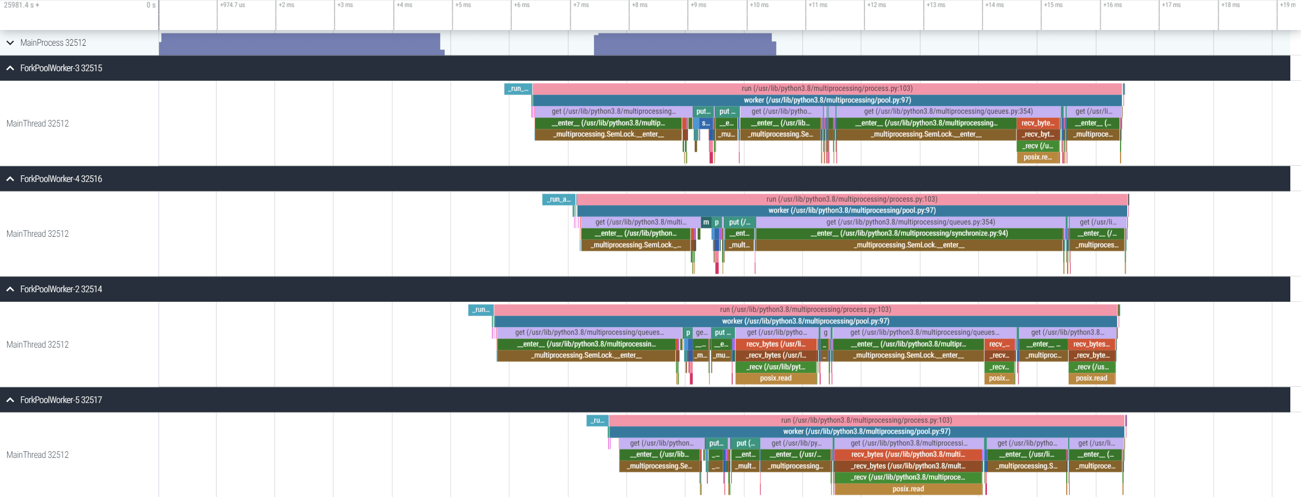This screenshot has height=497, width=1301.
Task: Select the posix.read slice in ForkPoolWorker-5
Action: [908, 489]
